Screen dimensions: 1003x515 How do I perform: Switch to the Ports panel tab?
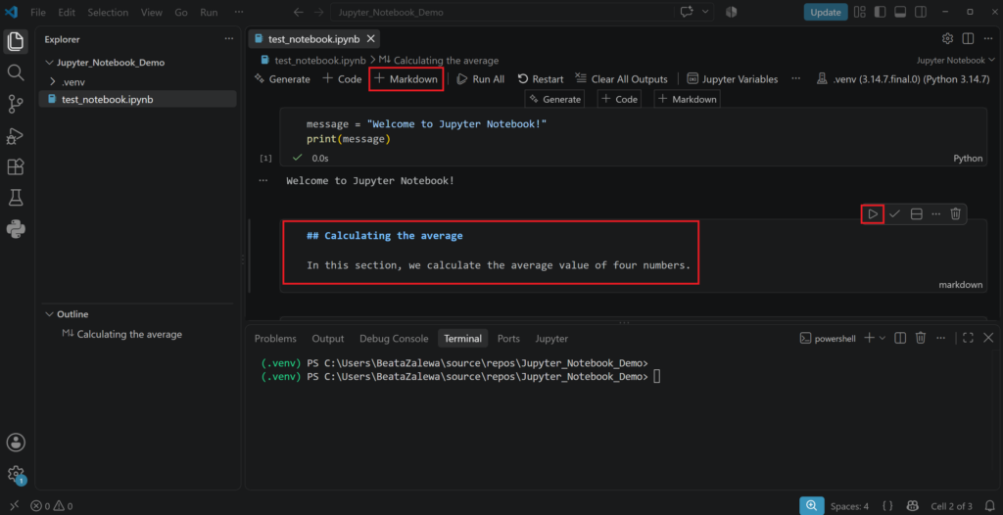[x=508, y=339]
